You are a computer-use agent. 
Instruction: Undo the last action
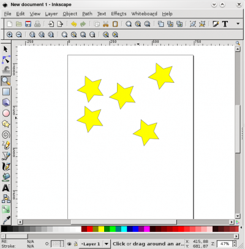click(x=73, y=24)
